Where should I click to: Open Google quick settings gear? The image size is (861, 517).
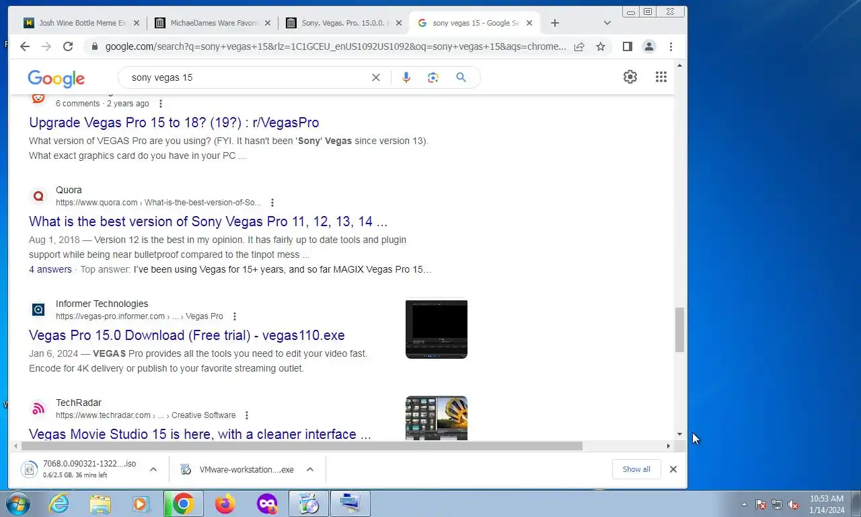630,77
